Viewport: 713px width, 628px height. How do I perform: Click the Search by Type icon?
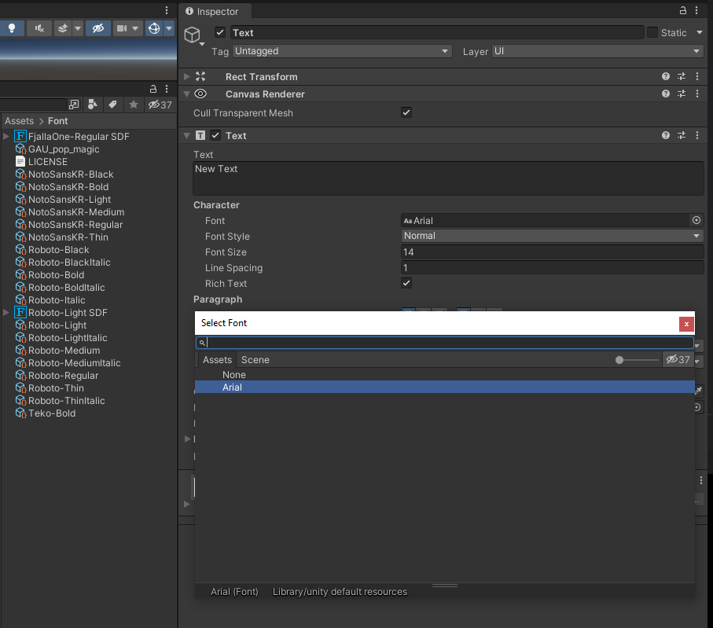(93, 105)
